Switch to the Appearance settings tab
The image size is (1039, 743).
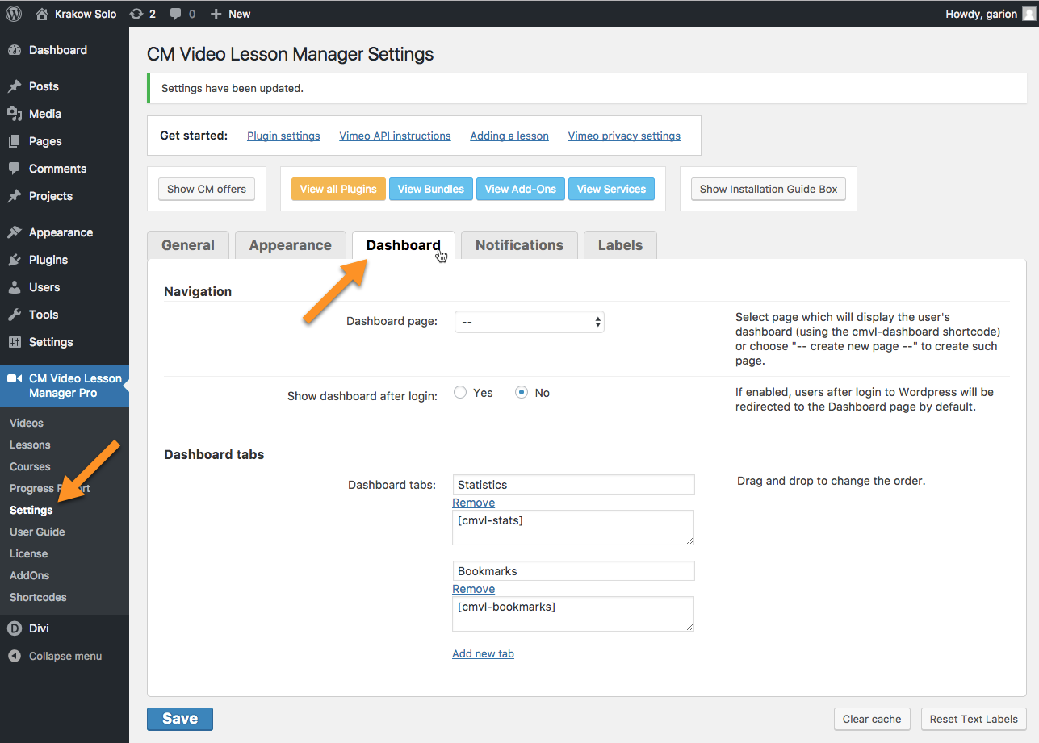[291, 245]
